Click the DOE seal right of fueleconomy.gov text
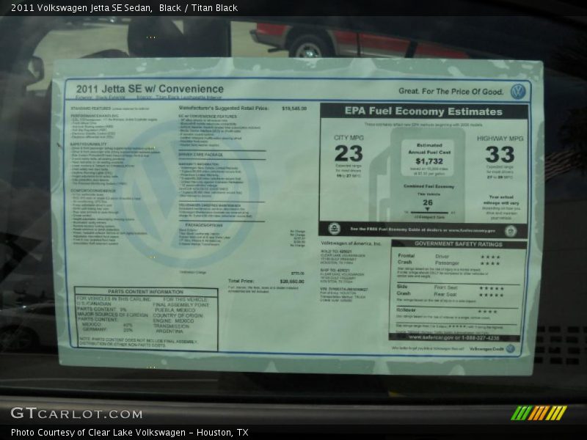587x440 pixels. (511, 231)
